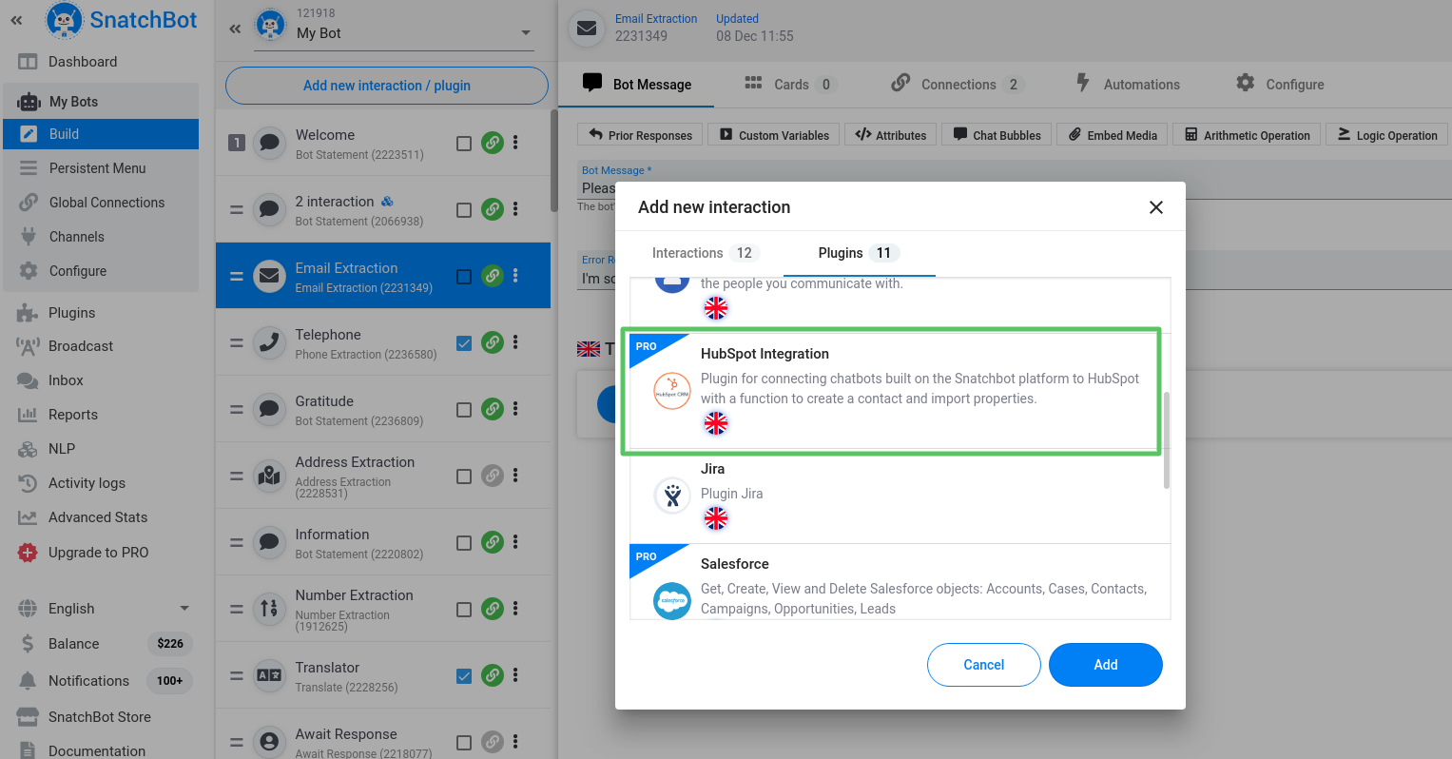Open Address Extraction three-dot menu
1452x759 pixels.
pos(516,476)
